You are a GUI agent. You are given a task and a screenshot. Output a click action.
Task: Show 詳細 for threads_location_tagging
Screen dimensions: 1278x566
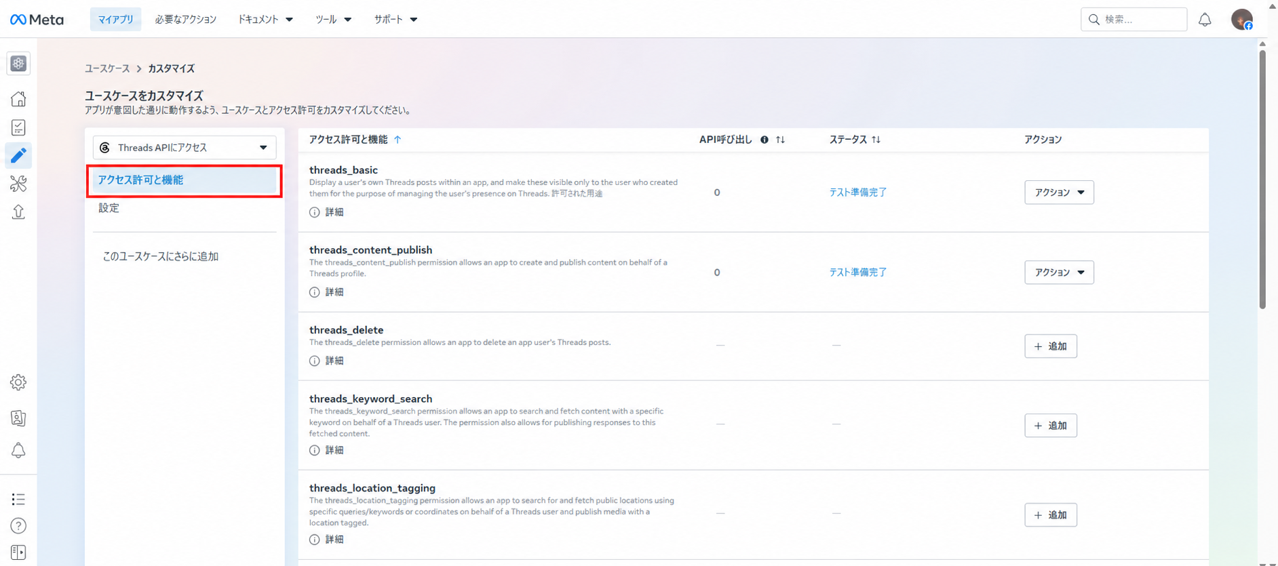327,540
